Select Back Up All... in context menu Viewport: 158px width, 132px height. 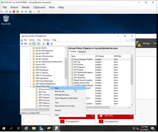point(68,91)
